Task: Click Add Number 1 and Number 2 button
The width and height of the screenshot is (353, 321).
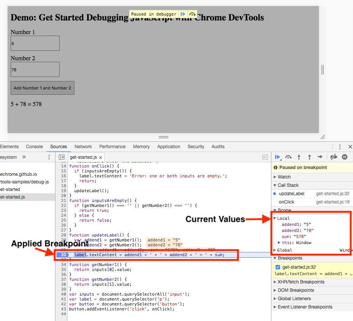Action: pyautogui.click(x=43, y=88)
